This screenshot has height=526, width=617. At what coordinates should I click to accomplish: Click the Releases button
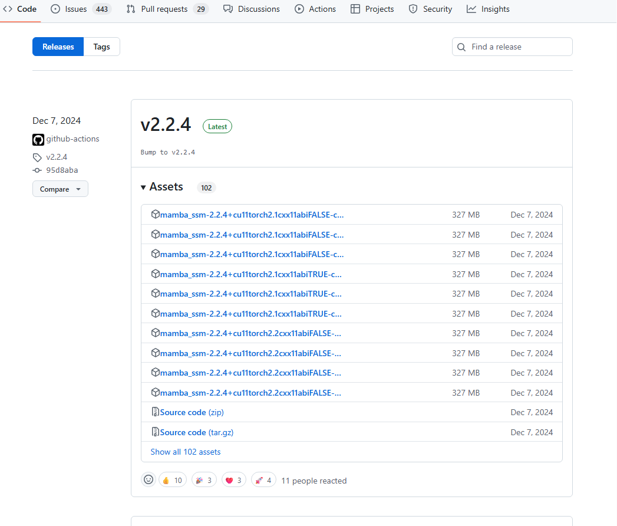click(x=58, y=47)
